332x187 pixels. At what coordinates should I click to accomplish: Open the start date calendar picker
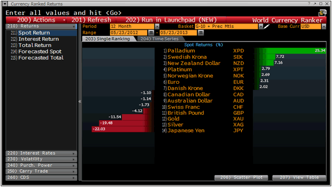coord(151,32)
